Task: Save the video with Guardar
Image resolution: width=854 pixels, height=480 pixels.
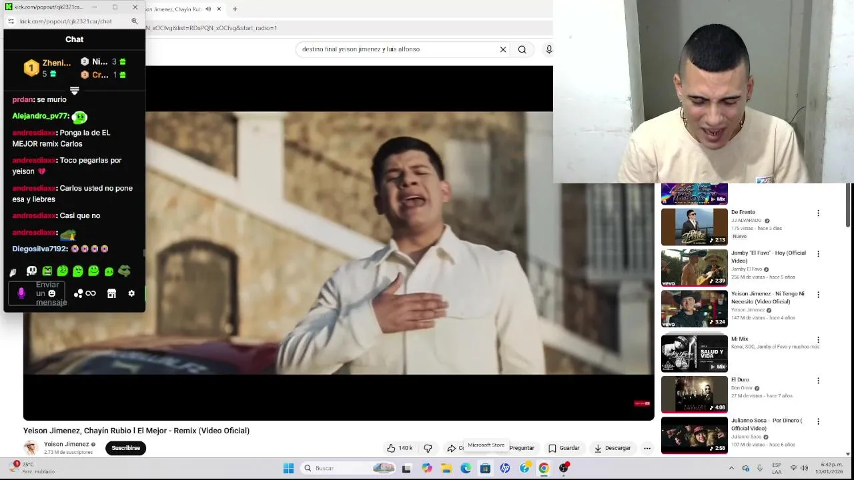Action: coord(564,448)
